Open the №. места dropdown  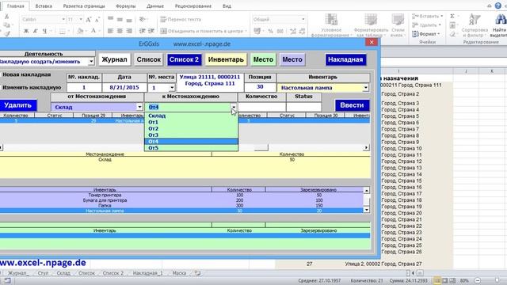coord(172,88)
